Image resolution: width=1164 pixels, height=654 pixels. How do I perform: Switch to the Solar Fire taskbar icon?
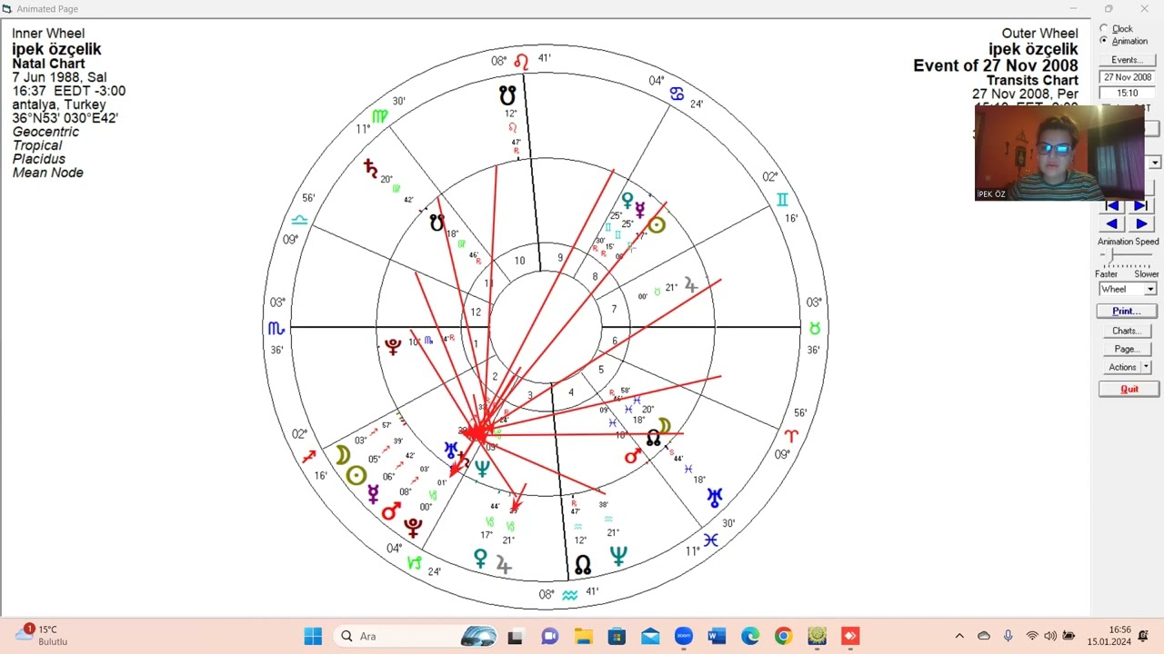point(817,636)
